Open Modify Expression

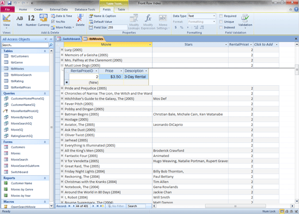click(x=148, y=22)
